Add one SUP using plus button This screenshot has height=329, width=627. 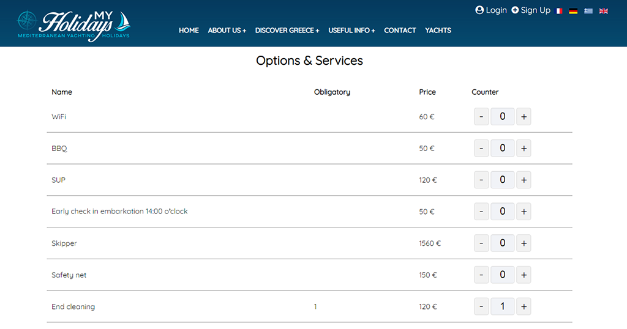click(524, 180)
